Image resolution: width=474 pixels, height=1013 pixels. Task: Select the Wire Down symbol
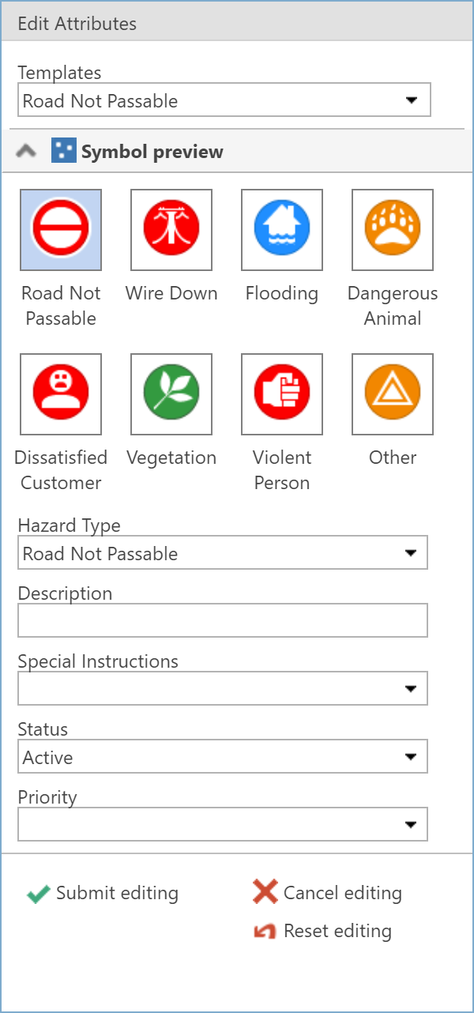(171, 230)
